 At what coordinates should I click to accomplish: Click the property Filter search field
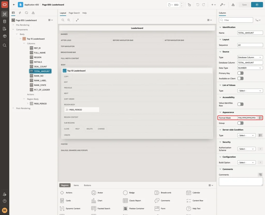tap(236, 20)
